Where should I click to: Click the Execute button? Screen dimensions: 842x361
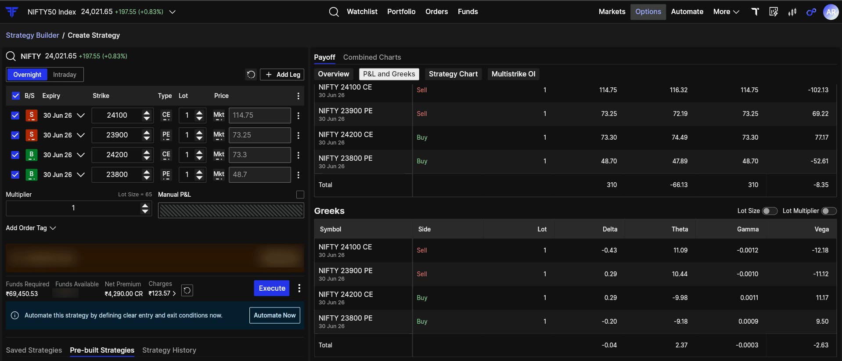272,289
